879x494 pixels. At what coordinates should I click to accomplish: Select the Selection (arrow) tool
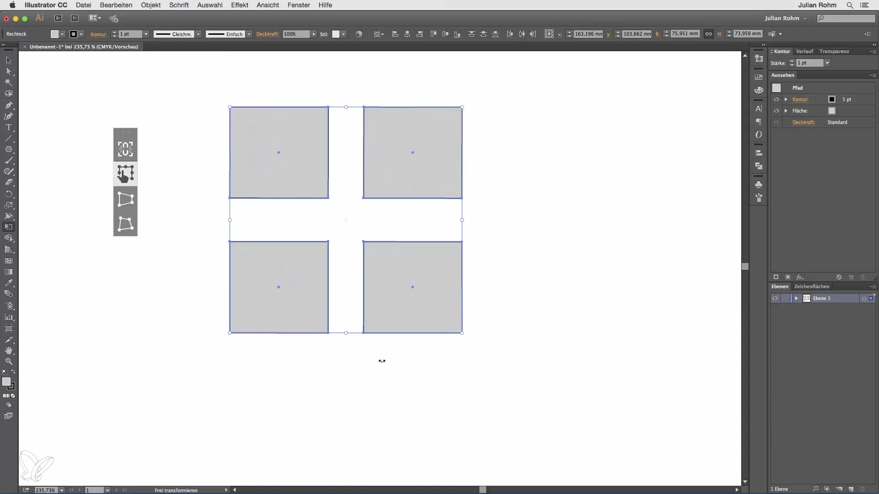[x=9, y=60]
